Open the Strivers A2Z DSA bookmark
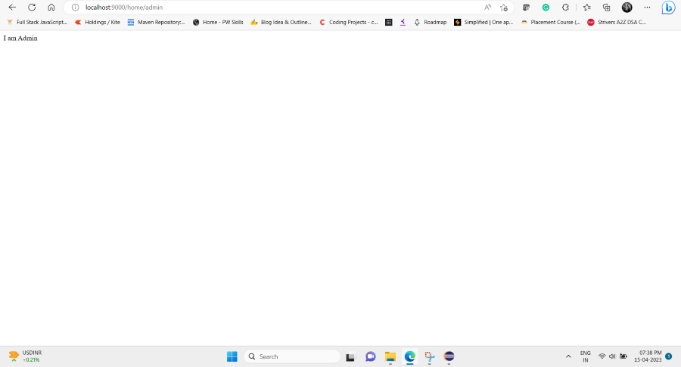The width and height of the screenshot is (681, 367). [616, 22]
